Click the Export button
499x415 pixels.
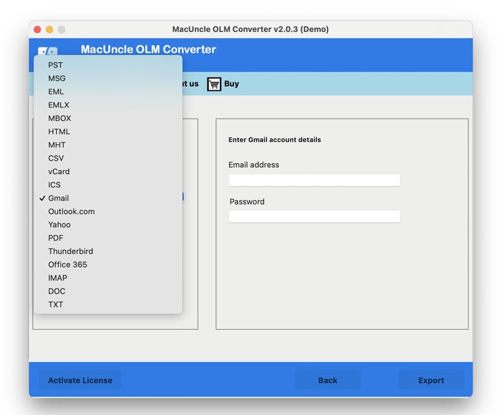tap(430, 380)
